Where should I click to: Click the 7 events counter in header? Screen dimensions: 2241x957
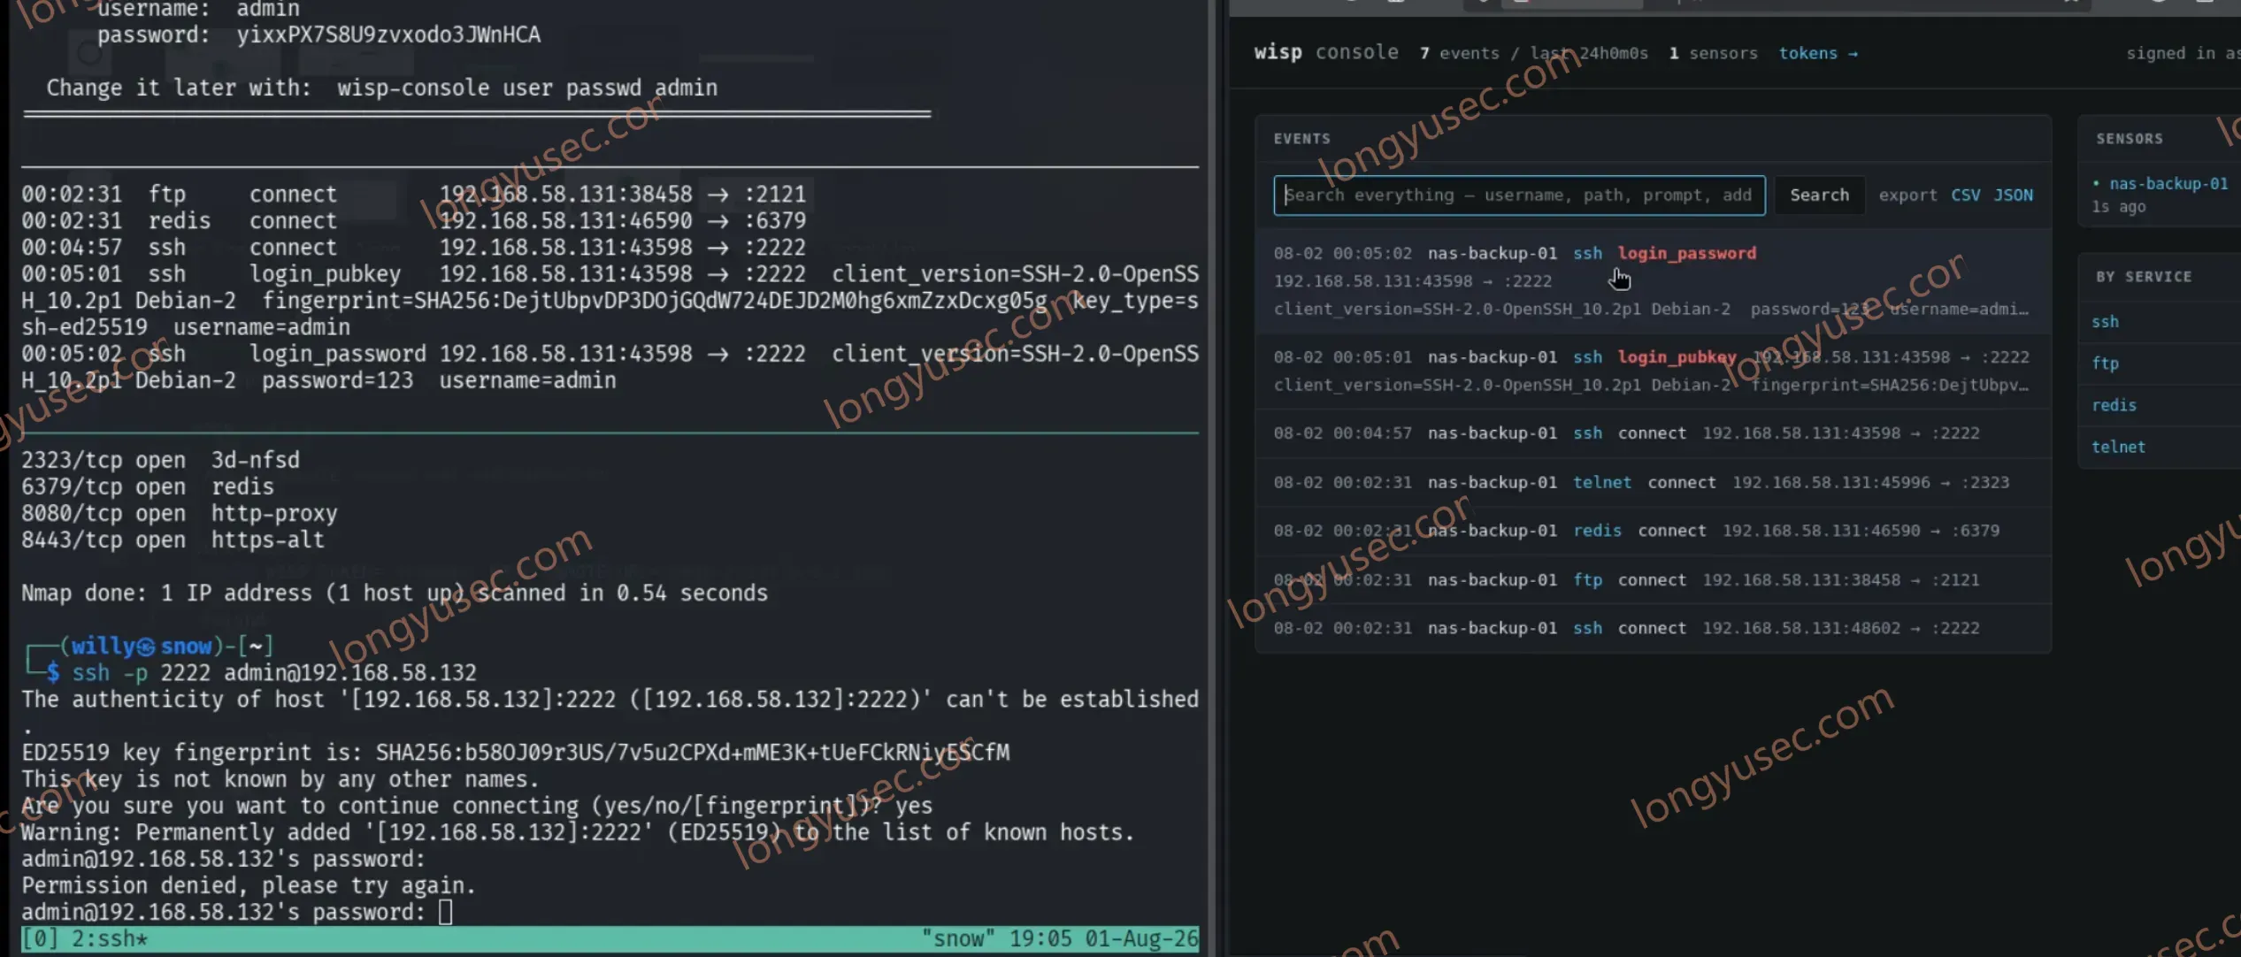click(1459, 53)
